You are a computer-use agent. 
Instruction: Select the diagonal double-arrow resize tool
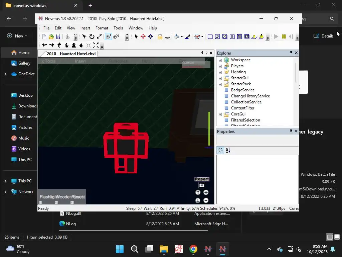[x=99, y=36]
